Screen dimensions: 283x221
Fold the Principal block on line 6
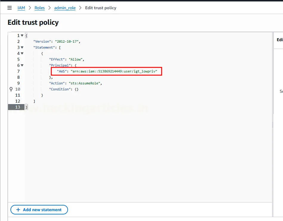pos(22,65)
